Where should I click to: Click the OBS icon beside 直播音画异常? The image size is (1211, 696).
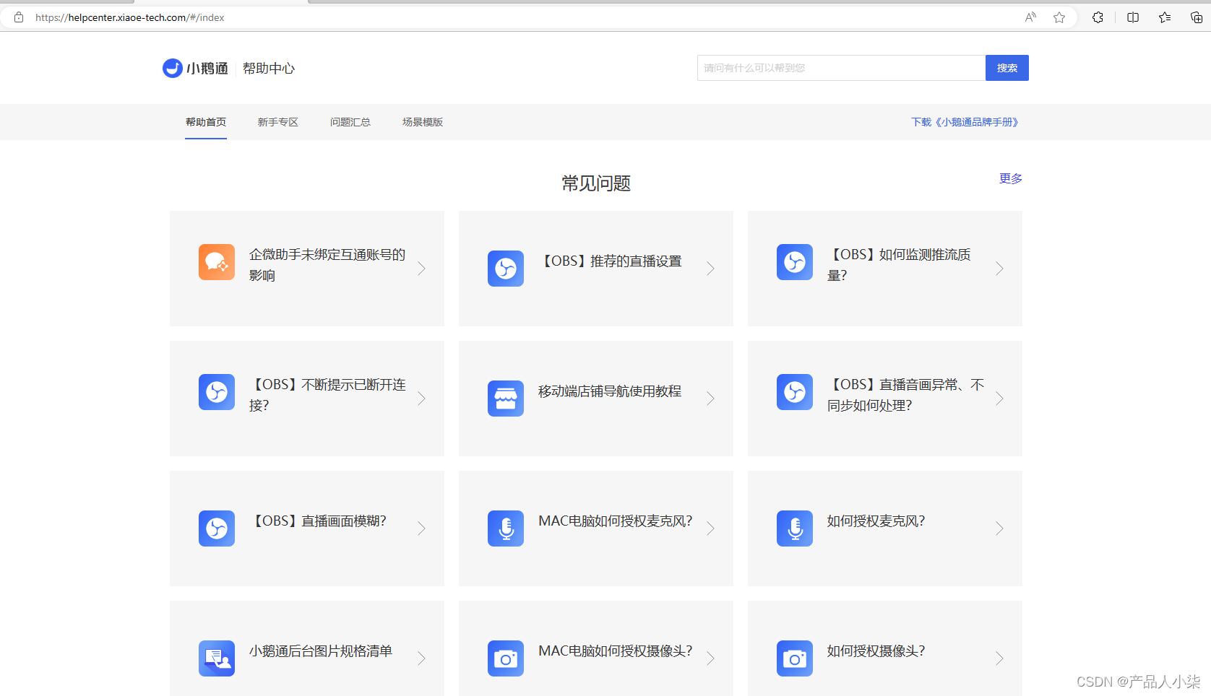(795, 391)
